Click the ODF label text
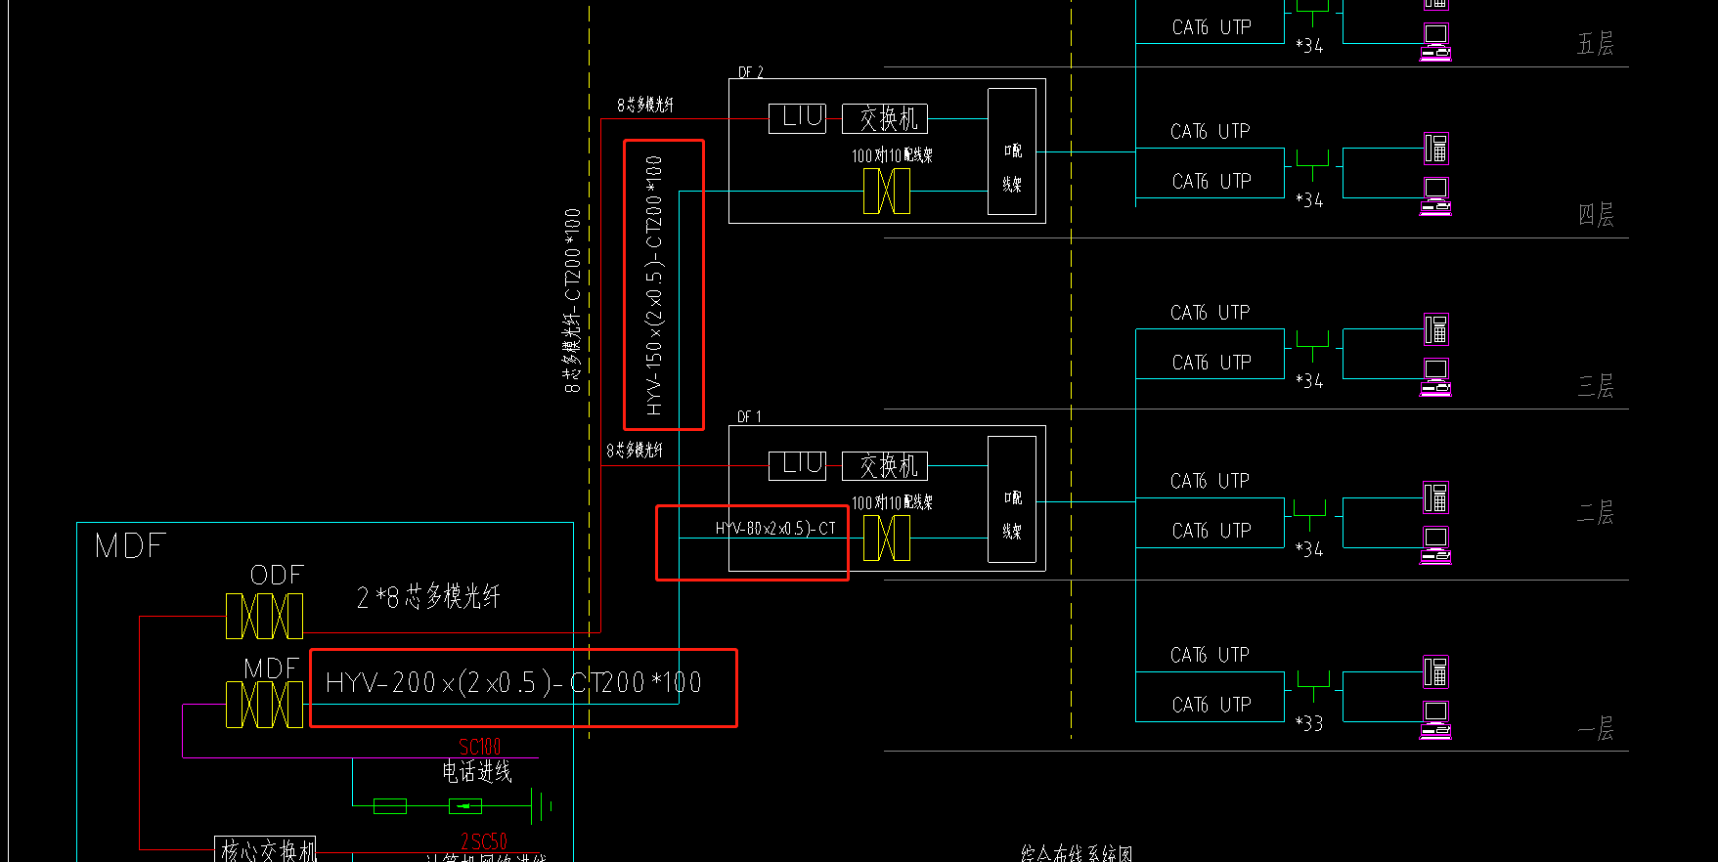Screen dimensions: 1718x862 coord(278,575)
